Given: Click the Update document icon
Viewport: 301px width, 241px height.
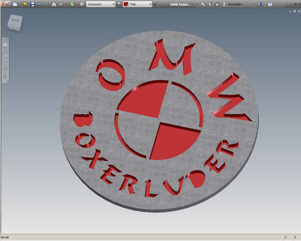Looking at the screenshot, I should tap(61, 4).
